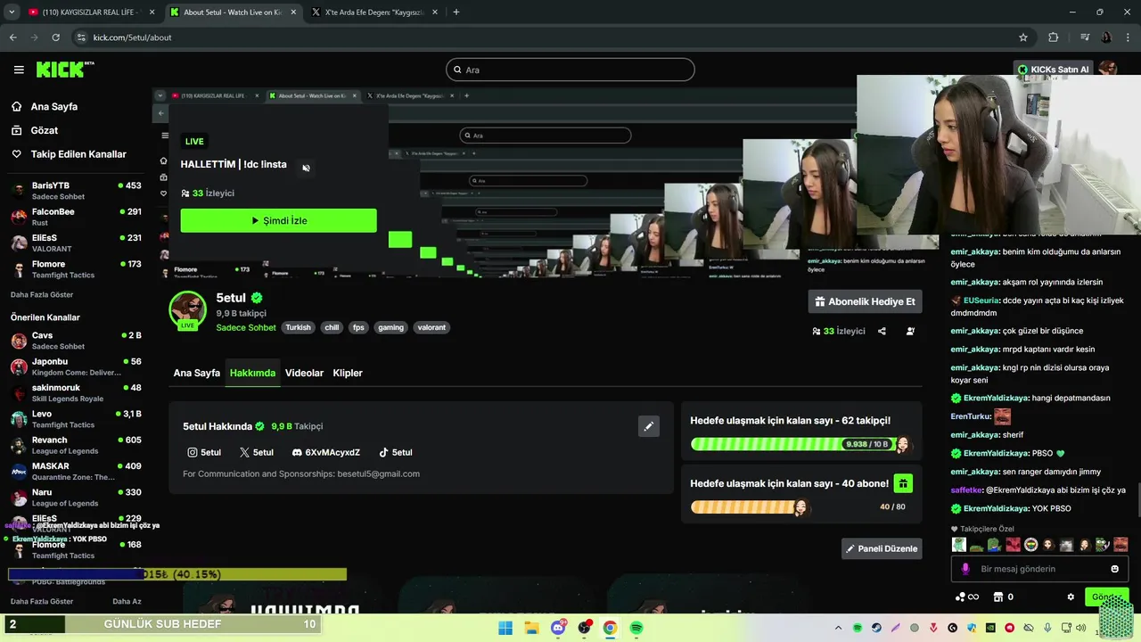The height and width of the screenshot is (642, 1141).
Task: Switch to Videolar tab
Action: pyautogui.click(x=304, y=373)
